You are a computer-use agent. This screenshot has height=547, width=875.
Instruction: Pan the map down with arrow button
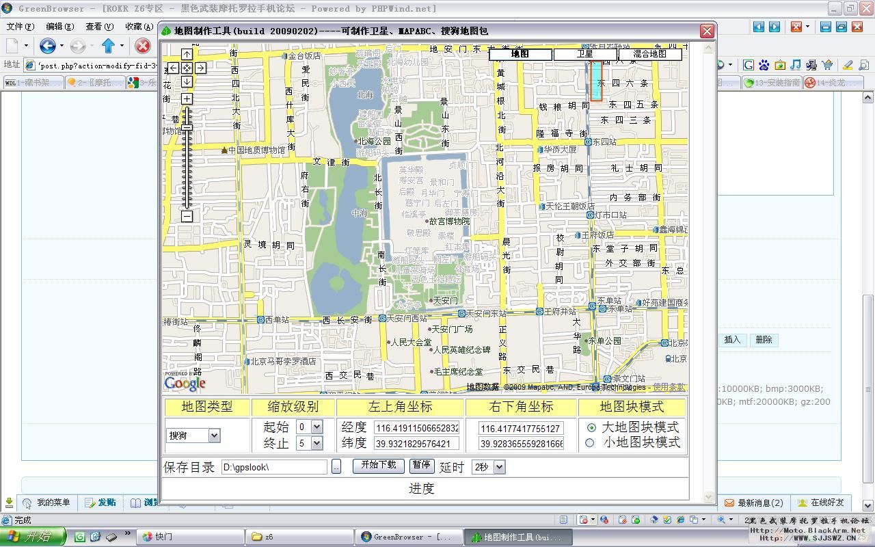[187, 81]
